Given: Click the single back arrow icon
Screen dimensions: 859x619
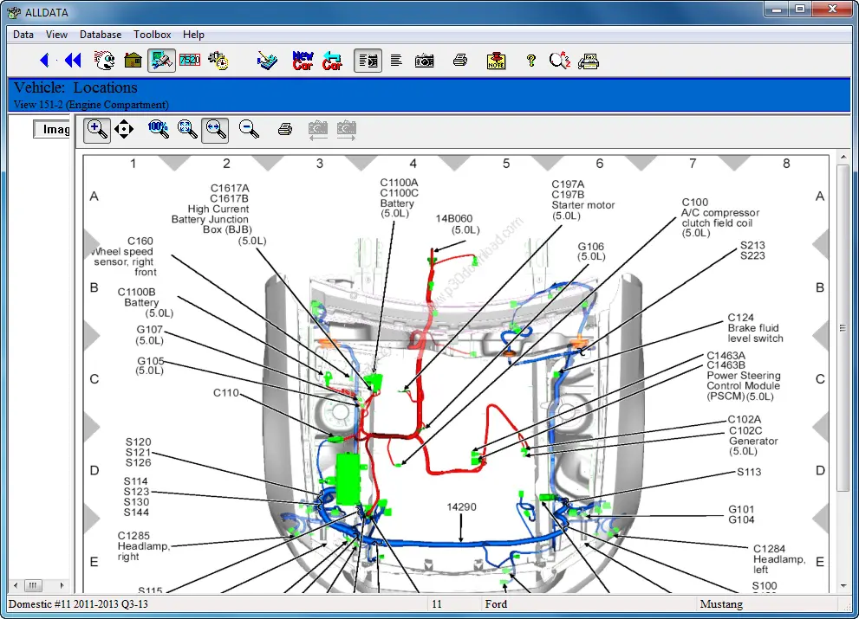Looking at the screenshot, I should coord(44,61).
